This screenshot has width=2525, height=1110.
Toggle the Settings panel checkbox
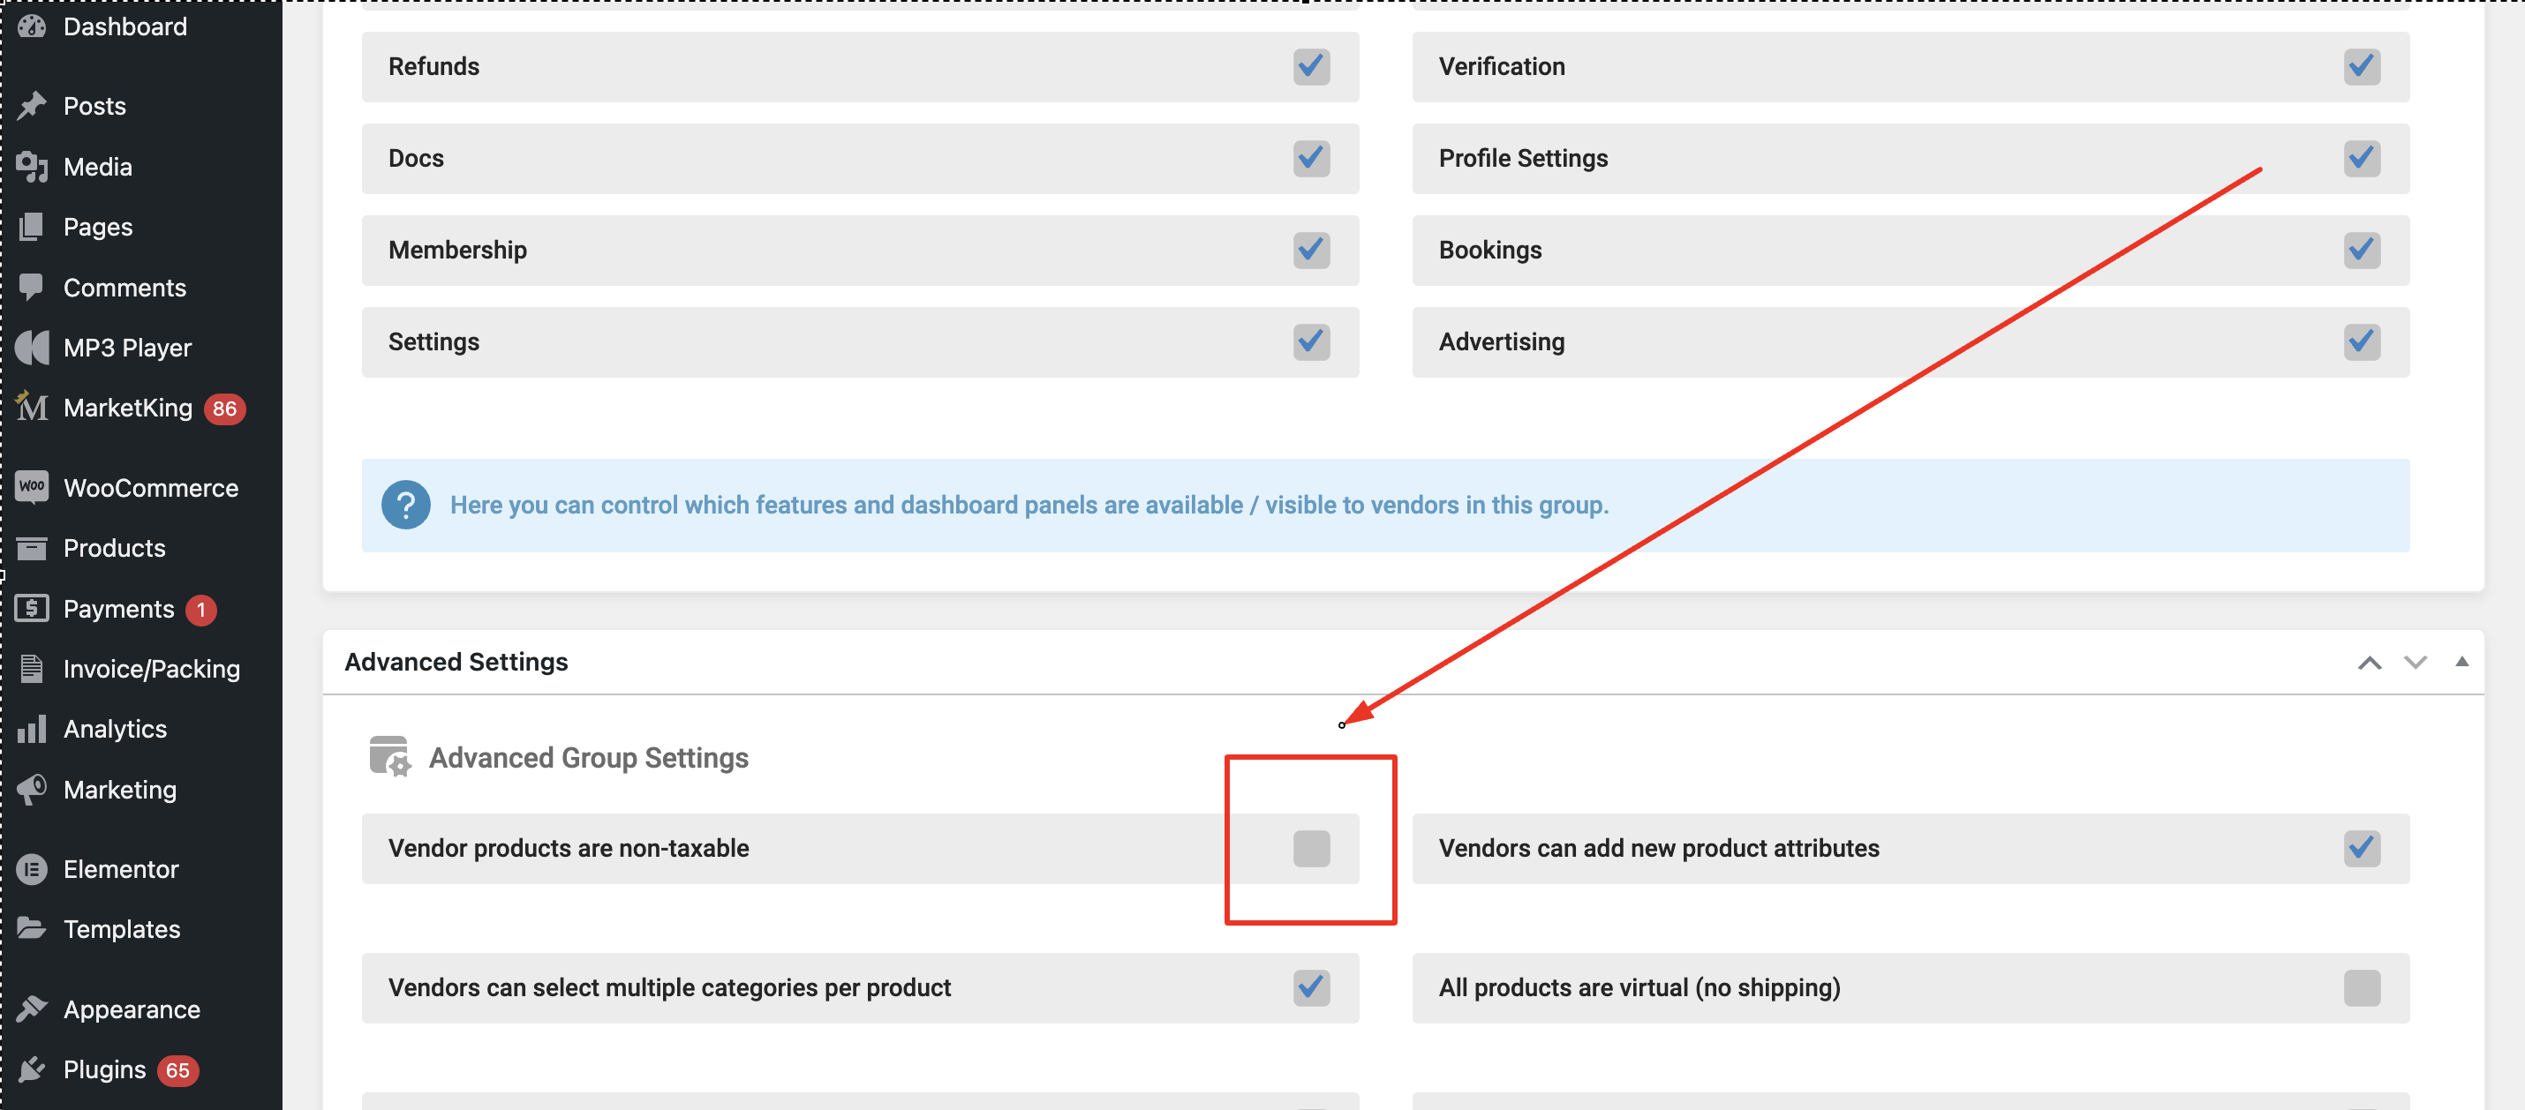click(1310, 342)
